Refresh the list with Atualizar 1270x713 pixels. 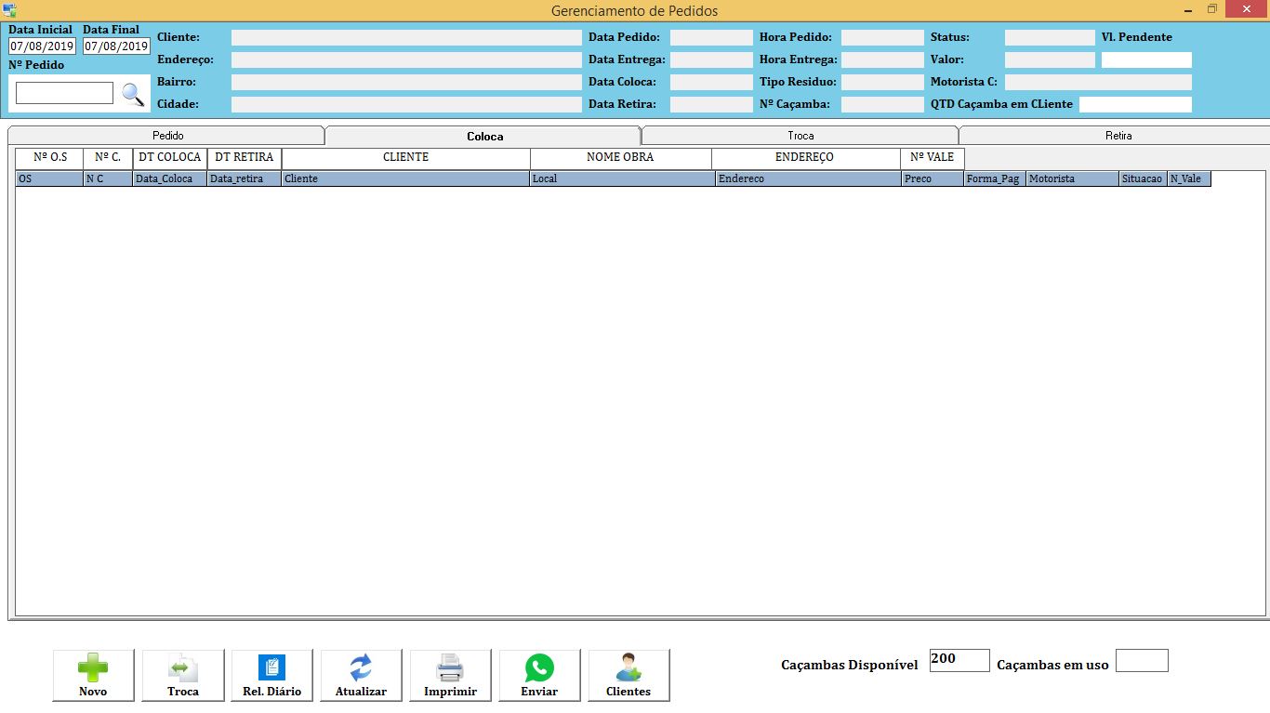coord(361,675)
